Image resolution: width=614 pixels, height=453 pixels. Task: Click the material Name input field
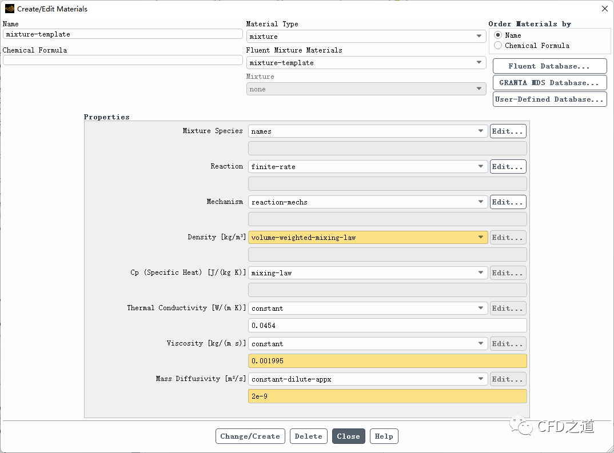(122, 34)
